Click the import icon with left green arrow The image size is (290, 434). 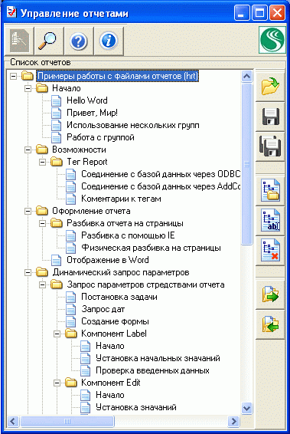(270, 324)
